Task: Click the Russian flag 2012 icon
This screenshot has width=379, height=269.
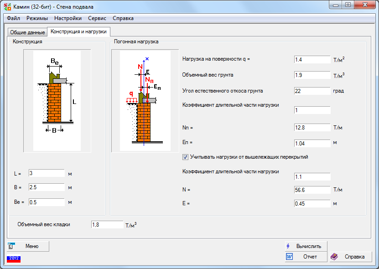Action: [13, 258]
